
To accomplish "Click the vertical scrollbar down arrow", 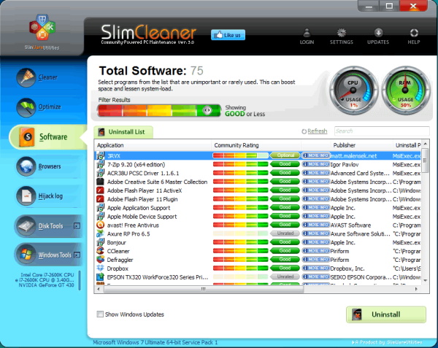I will pos(425,280).
